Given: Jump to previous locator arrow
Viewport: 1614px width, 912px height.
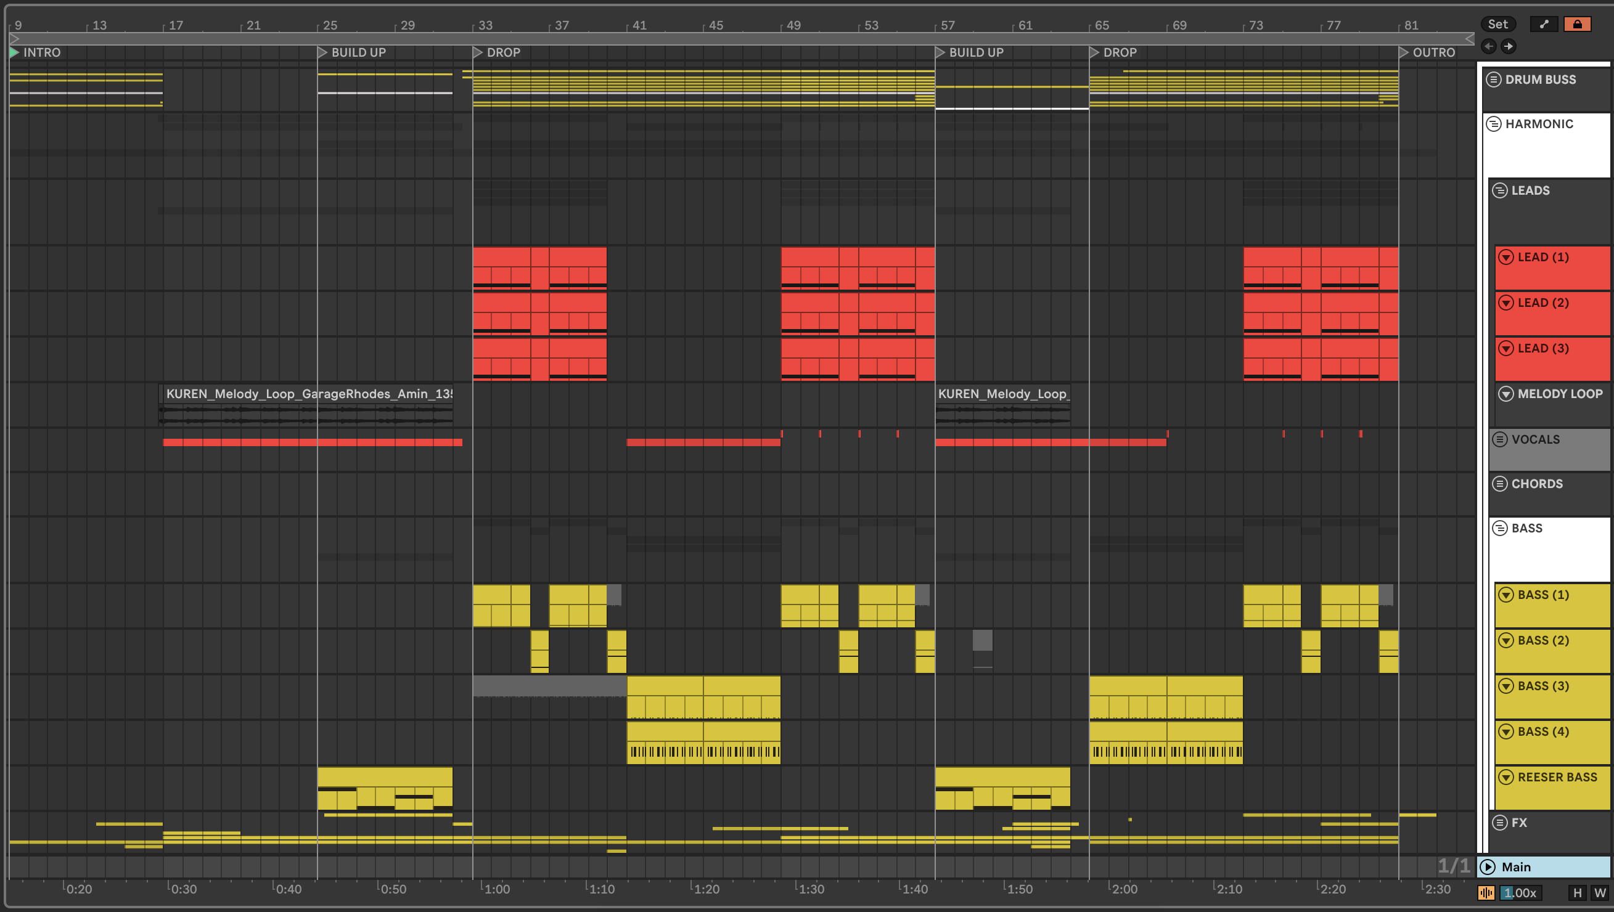Looking at the screenshot, I should click(x=1489, y=46).
